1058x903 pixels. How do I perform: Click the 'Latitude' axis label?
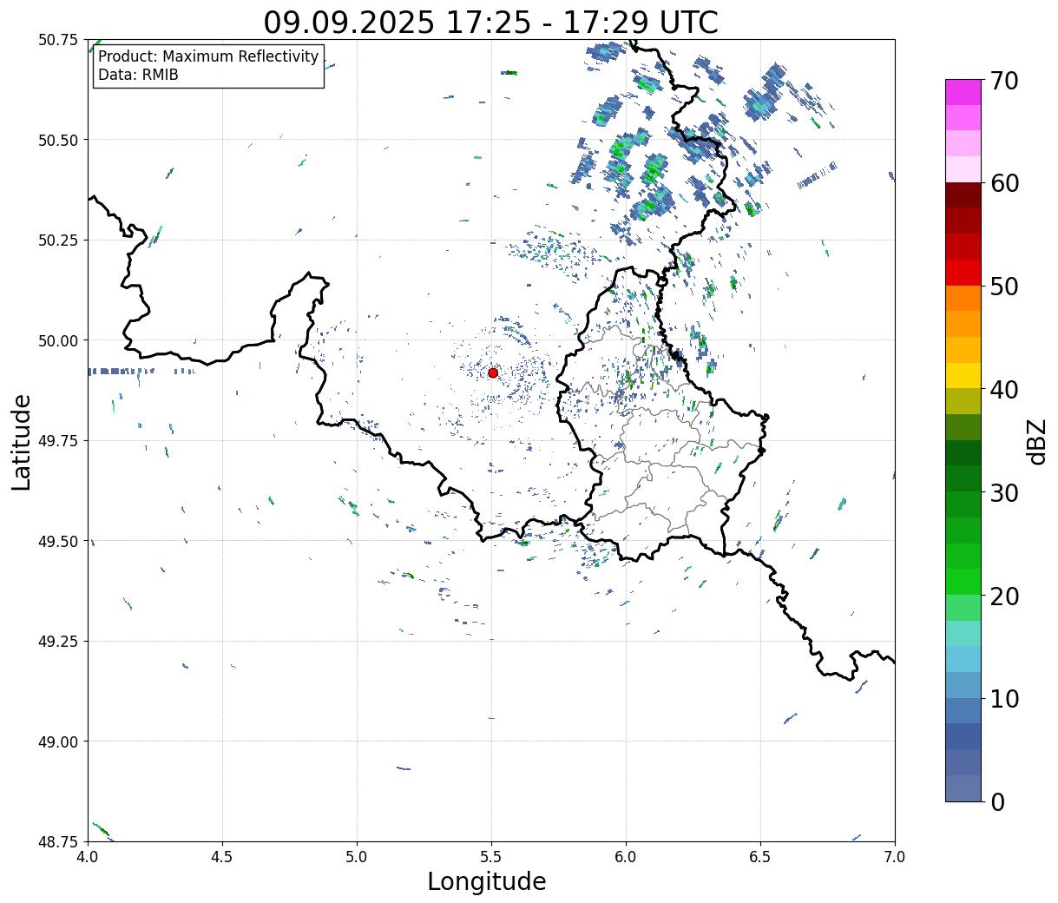click(21, 441)
